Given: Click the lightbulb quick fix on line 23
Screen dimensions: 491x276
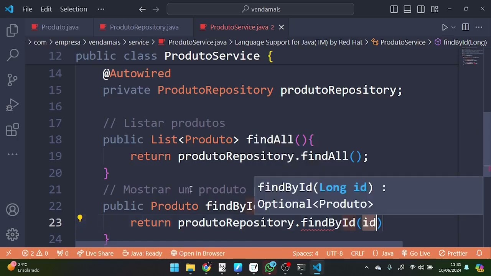Looking at the screenshot, I should pyautogui.click(x=80, y=218).
